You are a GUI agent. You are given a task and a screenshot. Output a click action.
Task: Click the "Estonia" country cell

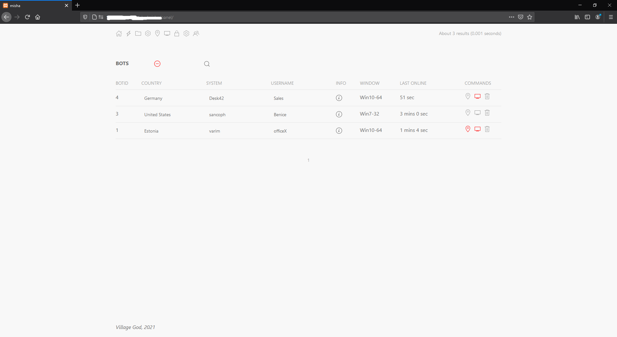click(x=151, y=131)
